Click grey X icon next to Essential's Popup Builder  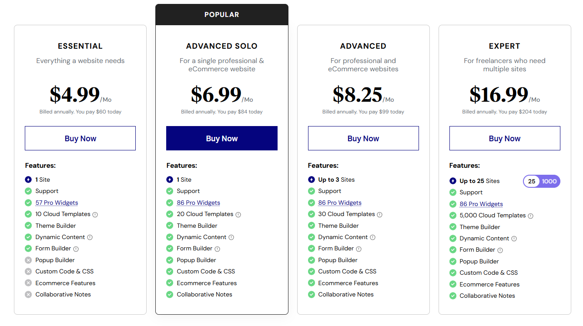tap(28, 260)
